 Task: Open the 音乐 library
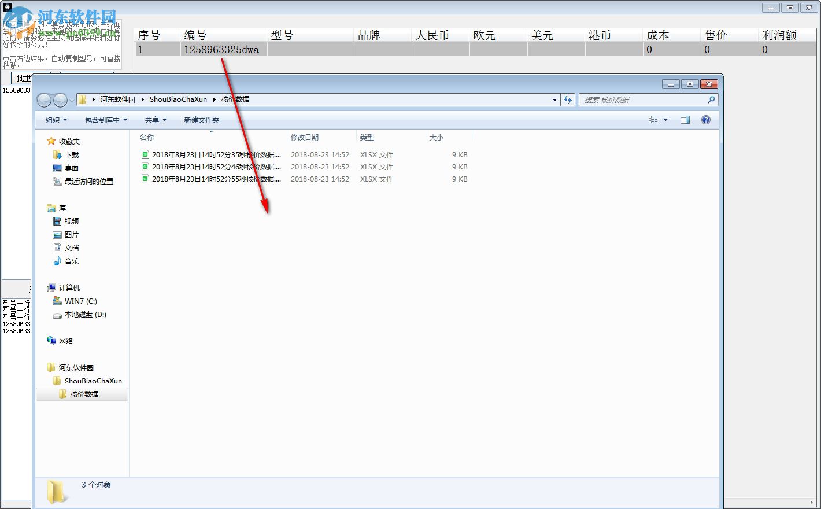point(72,261)
